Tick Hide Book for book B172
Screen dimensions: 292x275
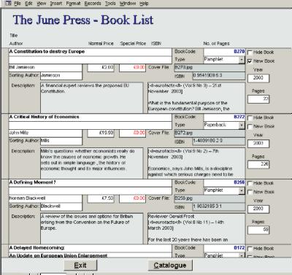click(250, 249)
